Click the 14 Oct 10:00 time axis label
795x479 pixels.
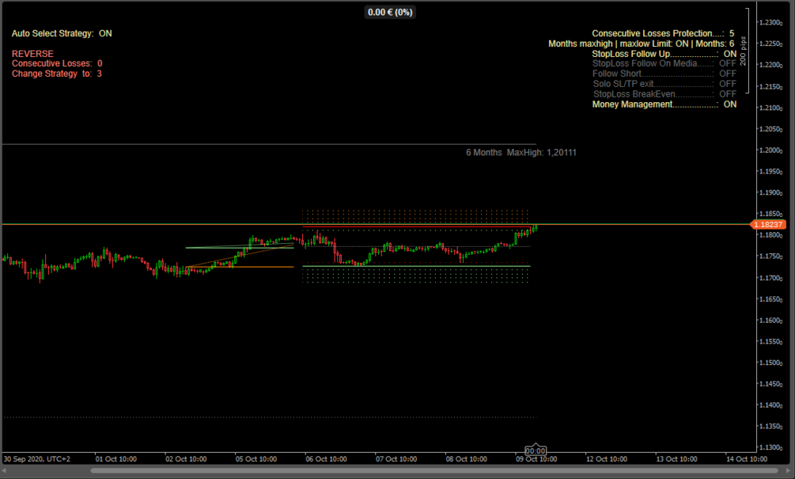(747, 458)
